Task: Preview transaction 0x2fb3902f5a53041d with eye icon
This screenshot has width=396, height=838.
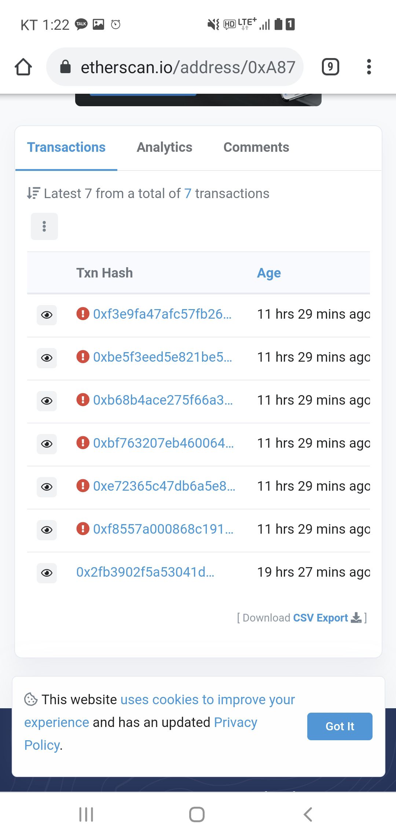Action: click(x=47, y=573)
